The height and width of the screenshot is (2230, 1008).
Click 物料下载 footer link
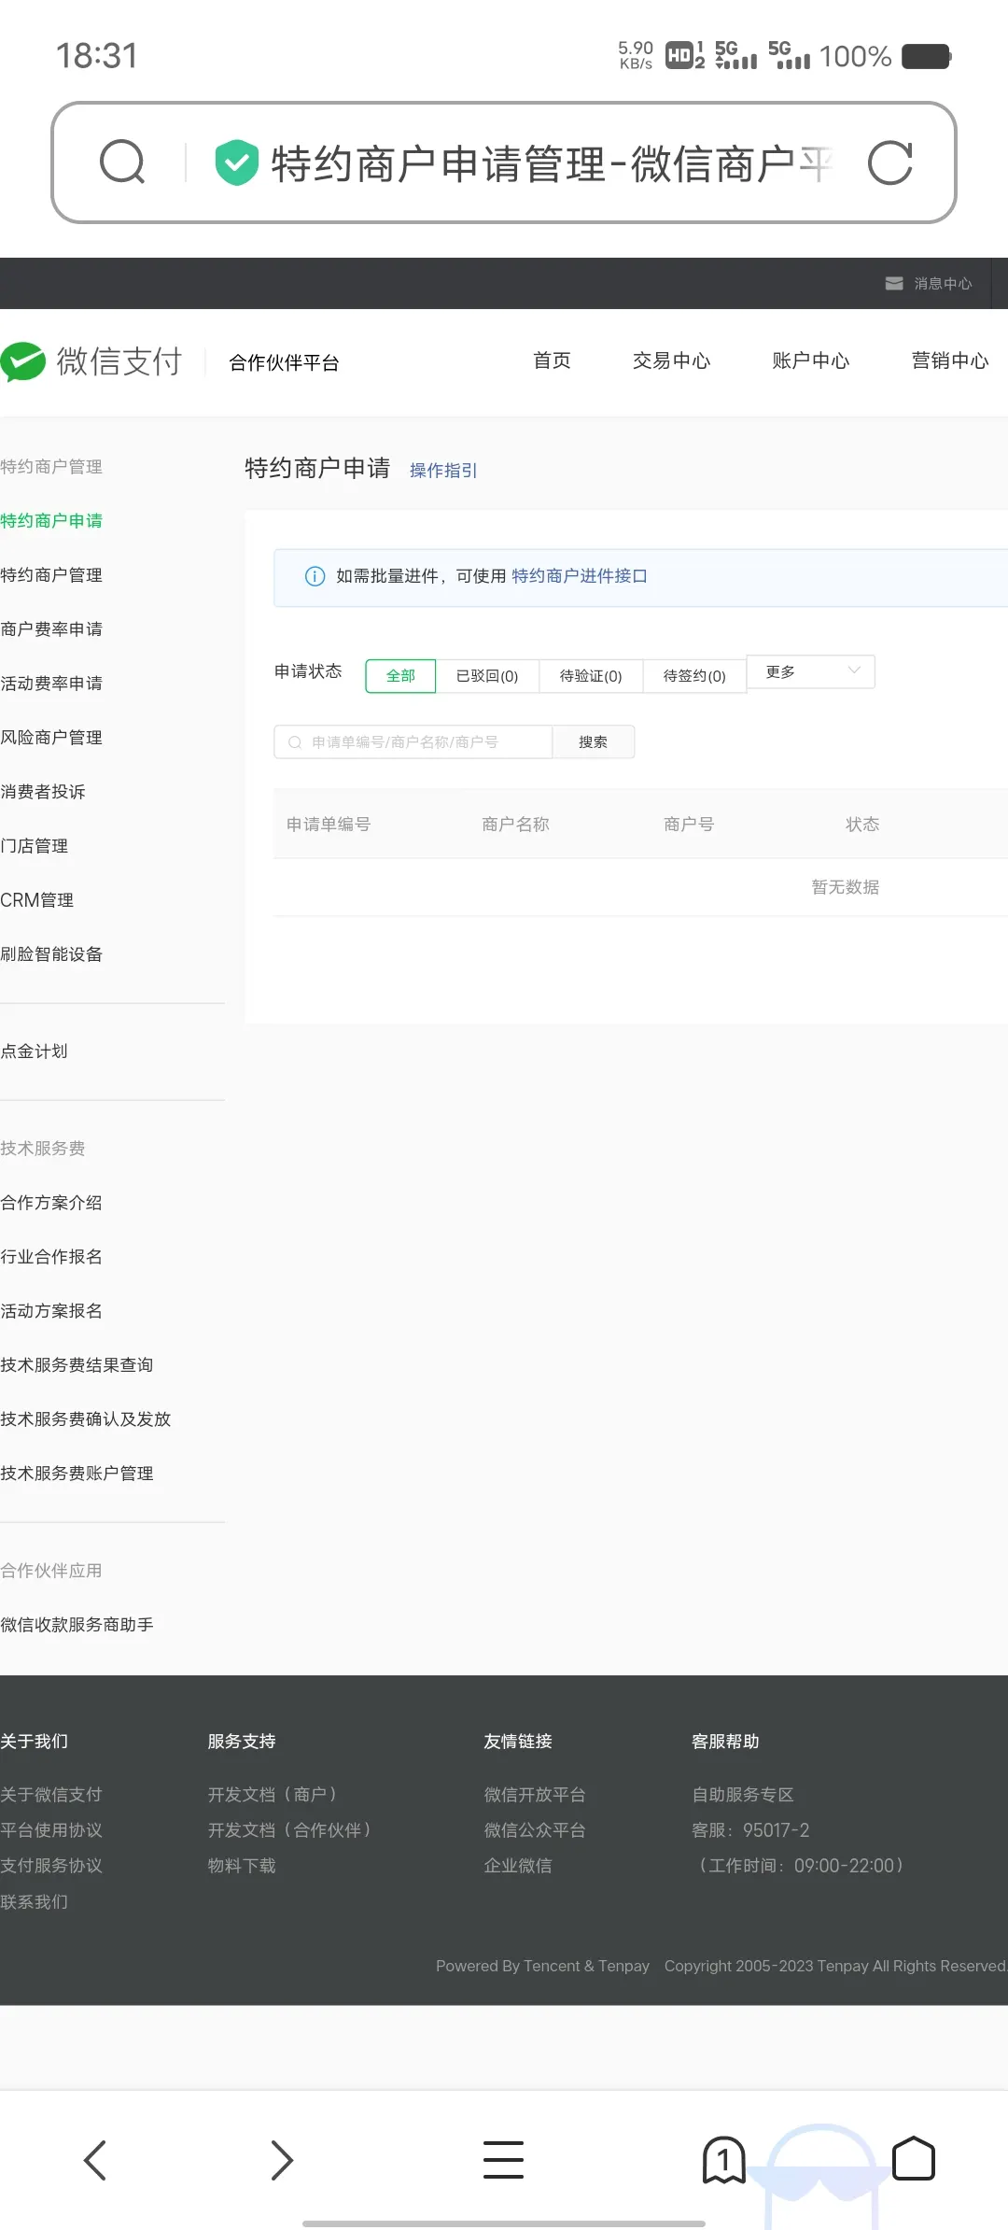pos(242,1866)
